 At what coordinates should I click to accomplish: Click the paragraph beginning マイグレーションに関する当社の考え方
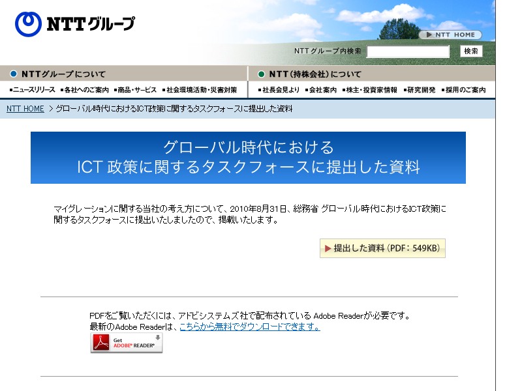(x=250, y=214)
